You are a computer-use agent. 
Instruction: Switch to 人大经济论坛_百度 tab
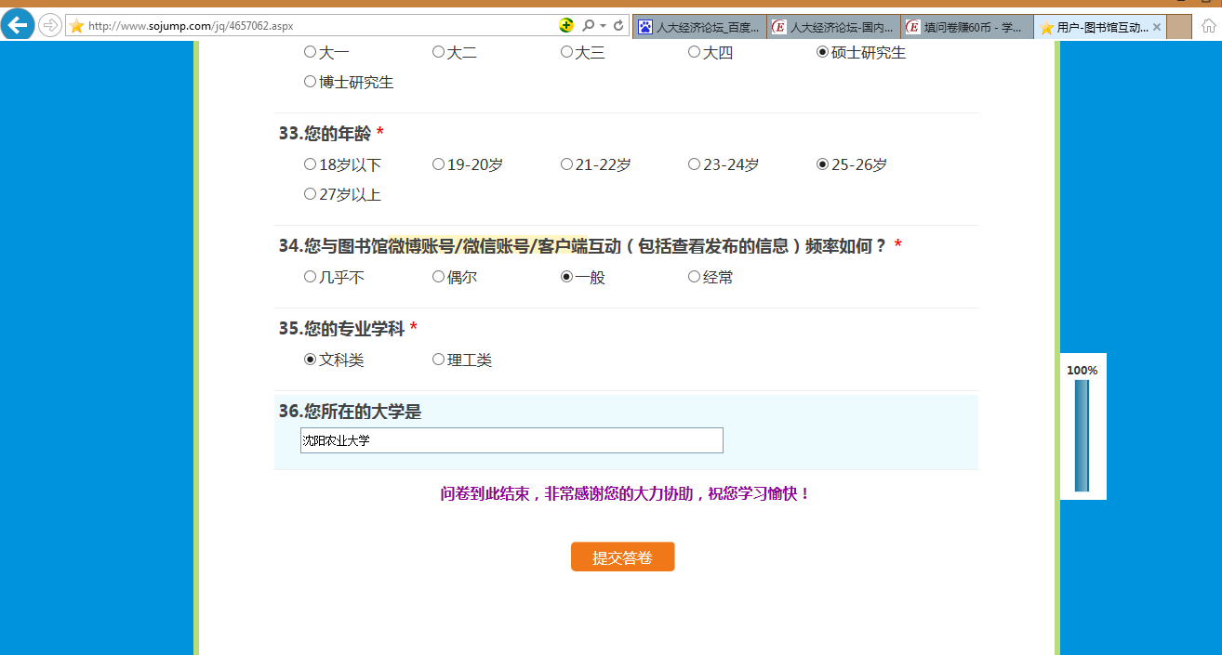click(x=699, y=27)
